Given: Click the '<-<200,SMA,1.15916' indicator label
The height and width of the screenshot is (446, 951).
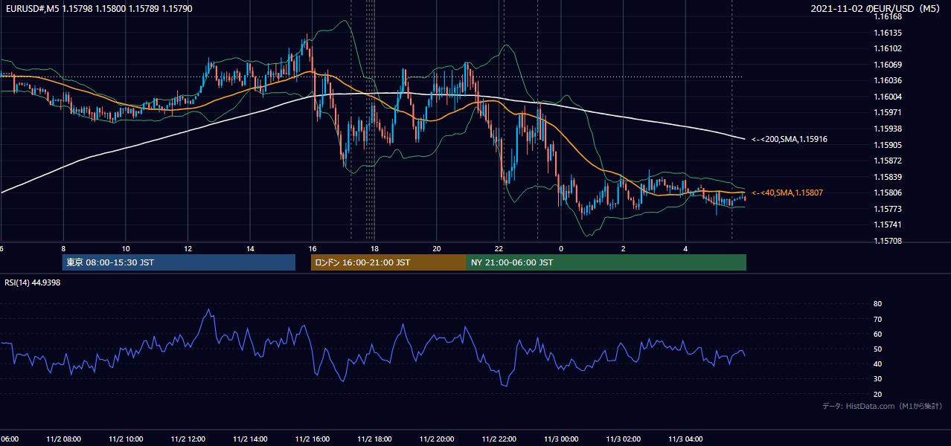Looking at the screenshot, I should pos(790,139).
